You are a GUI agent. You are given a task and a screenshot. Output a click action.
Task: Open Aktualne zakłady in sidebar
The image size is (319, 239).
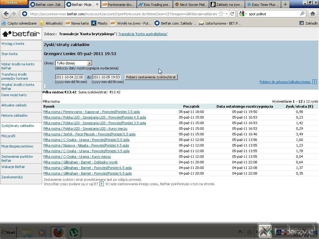[x=14, y=105]
